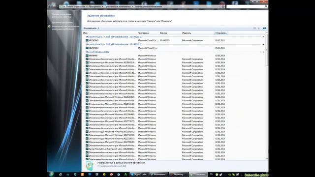Refresh the address bar location
Viewport: 315px width, 177px height.
click(x=223, y=6)
